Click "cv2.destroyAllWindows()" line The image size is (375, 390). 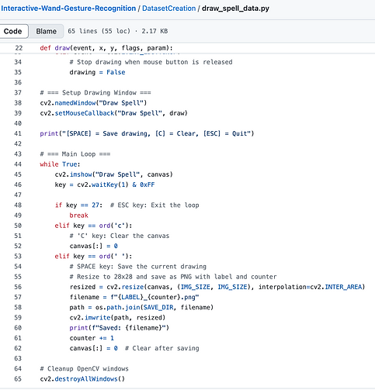coord(82,379)
